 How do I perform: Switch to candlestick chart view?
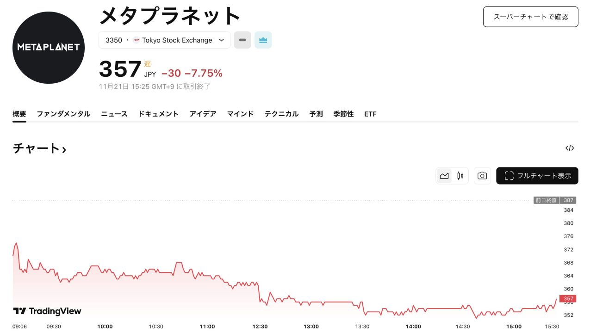pyautogui.click(x=460, y=176)
